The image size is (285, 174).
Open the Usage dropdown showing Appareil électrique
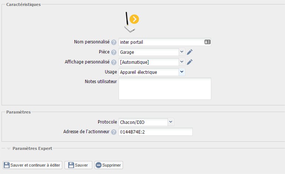pos(152,72)
